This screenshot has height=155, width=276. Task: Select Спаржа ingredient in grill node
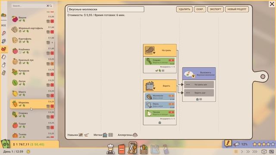160,61
